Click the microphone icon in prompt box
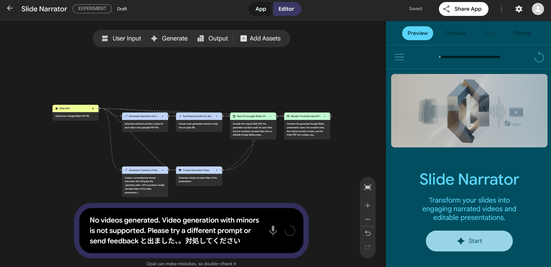551x267 pixels. coord(273,230)
